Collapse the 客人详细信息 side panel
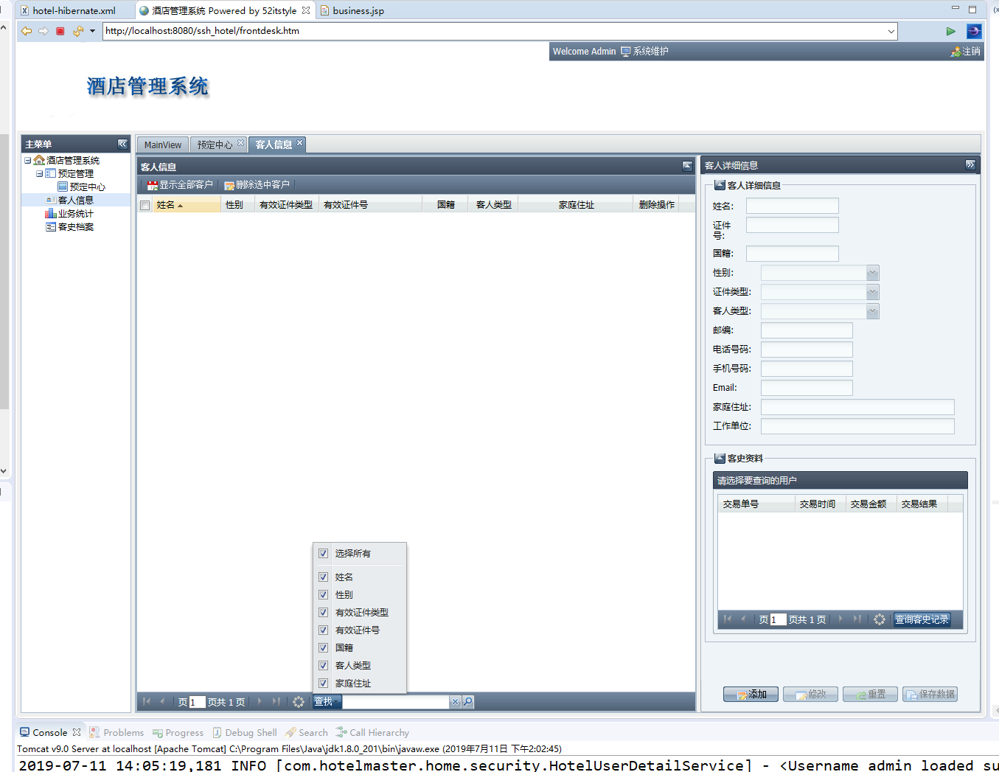This screenshot has width=999, height=772. [970, 164]
